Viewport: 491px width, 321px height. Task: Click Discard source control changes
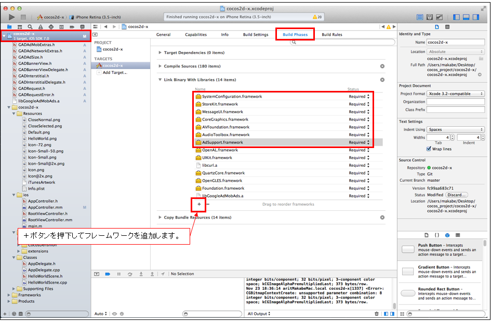457,195
